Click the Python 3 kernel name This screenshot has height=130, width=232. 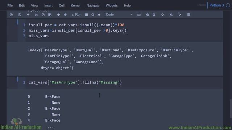pyautogui.click(x=217, y=5)
